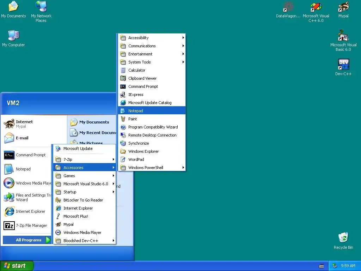Open the Recycle Bin desktop icon

(x=343, y=241)
